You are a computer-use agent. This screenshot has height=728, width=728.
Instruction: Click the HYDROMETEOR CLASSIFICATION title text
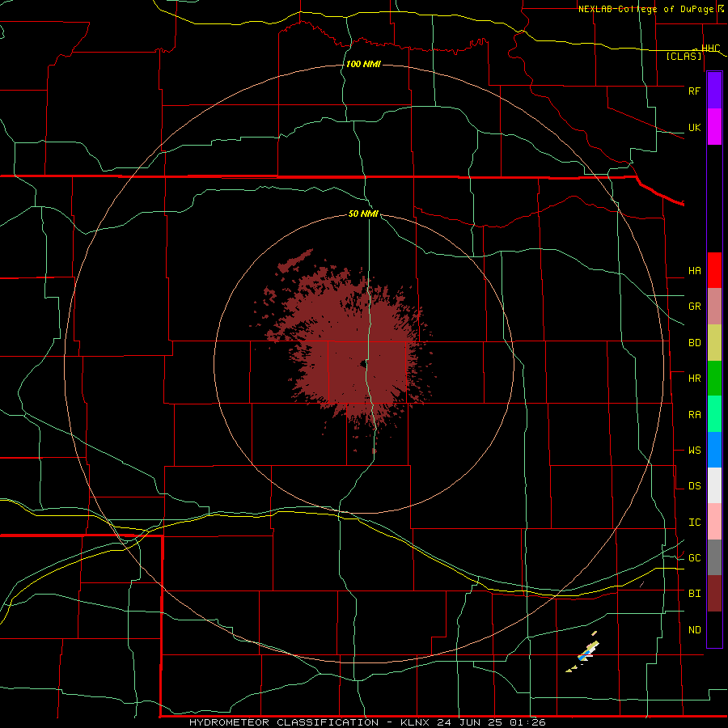point(284,722)
